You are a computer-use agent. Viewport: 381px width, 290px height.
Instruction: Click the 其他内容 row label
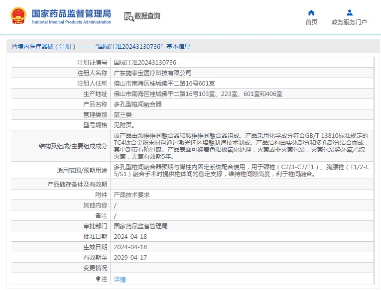95,205
